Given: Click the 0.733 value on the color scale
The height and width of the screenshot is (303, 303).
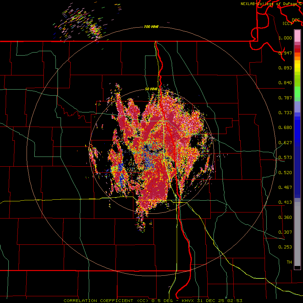Looking at the screenshot, I should [x=285, y=113].
